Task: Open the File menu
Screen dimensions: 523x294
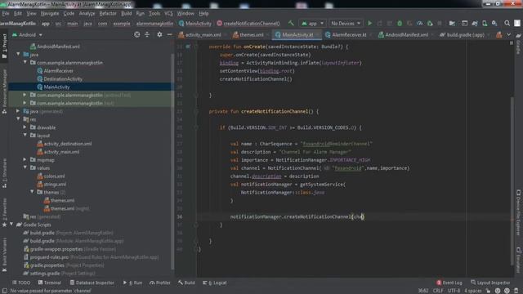Action: (6, 13)
